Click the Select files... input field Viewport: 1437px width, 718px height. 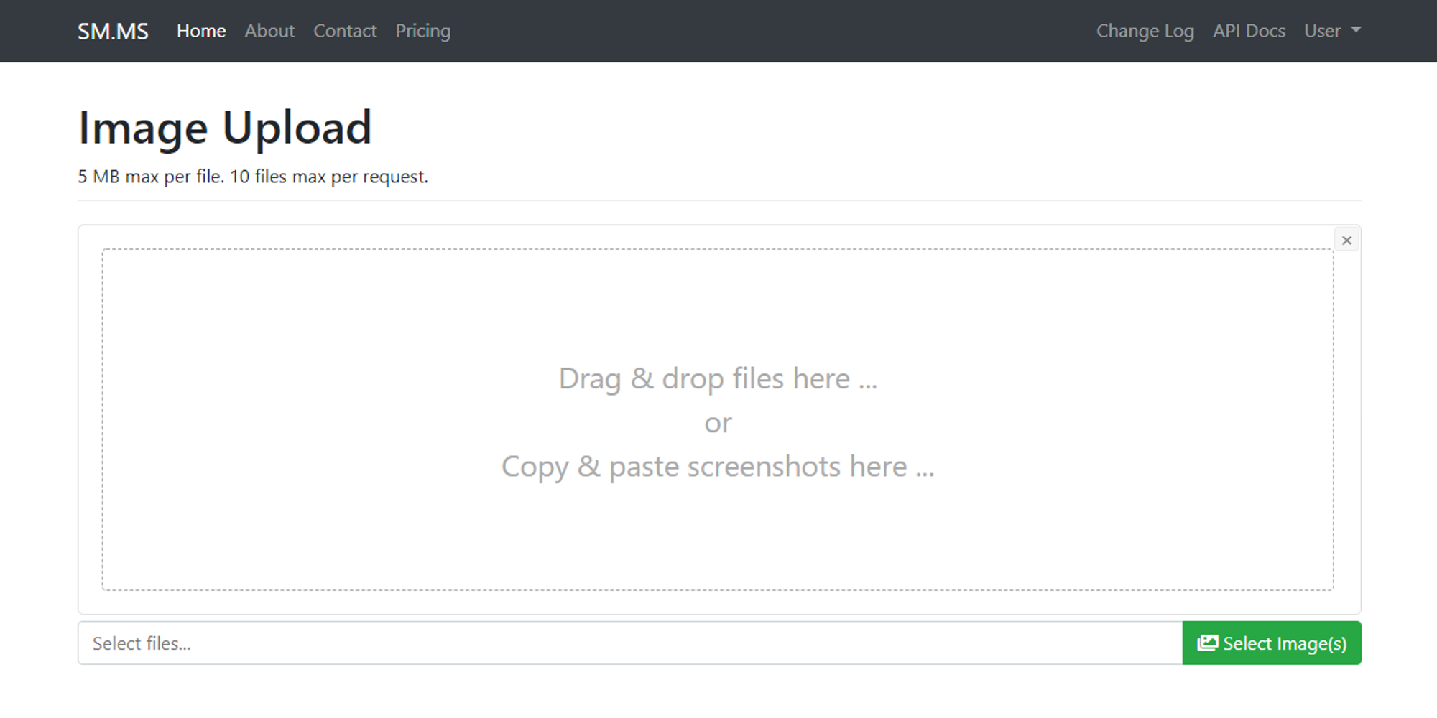click(630, 643)
